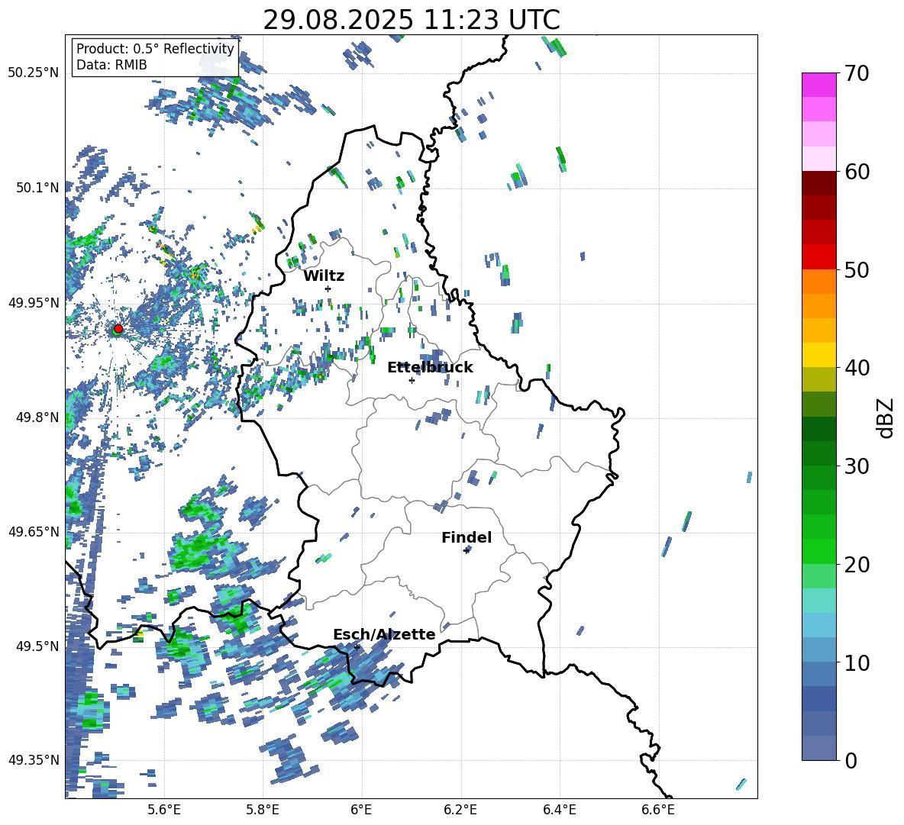904x825 pixels.
Task: Click the Data: RMIB text
Action: [x=111, y=65]
